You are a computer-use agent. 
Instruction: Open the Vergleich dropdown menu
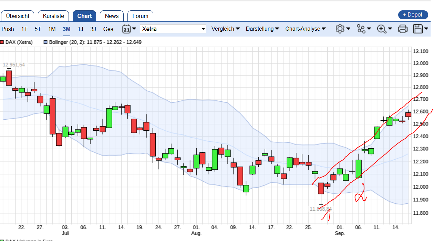(x=225, y=29)
